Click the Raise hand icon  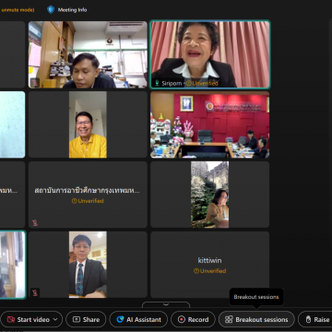coord(308,319)
